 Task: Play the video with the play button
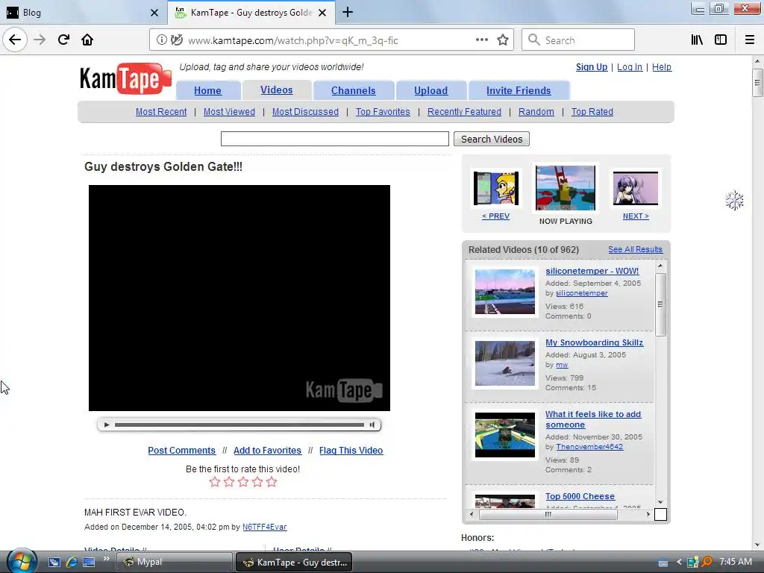click(107, 425)
